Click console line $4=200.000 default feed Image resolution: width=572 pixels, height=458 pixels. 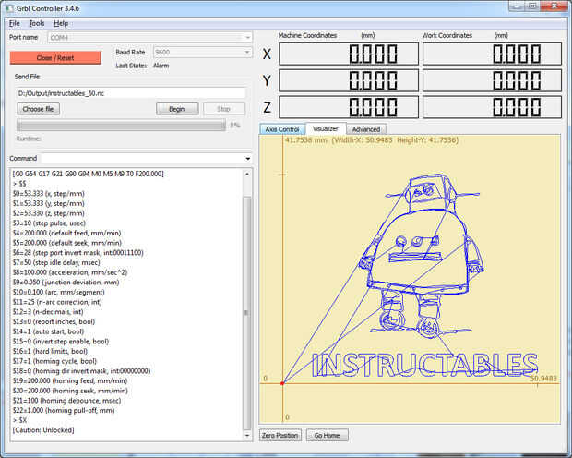click(66, 233)
